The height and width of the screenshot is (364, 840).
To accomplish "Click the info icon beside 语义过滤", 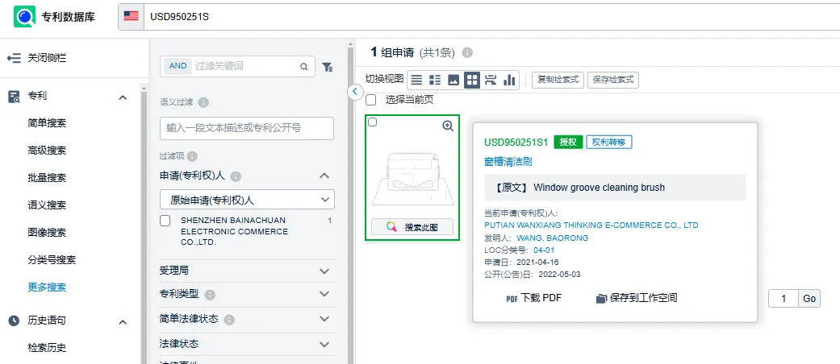I will point(203,102).
